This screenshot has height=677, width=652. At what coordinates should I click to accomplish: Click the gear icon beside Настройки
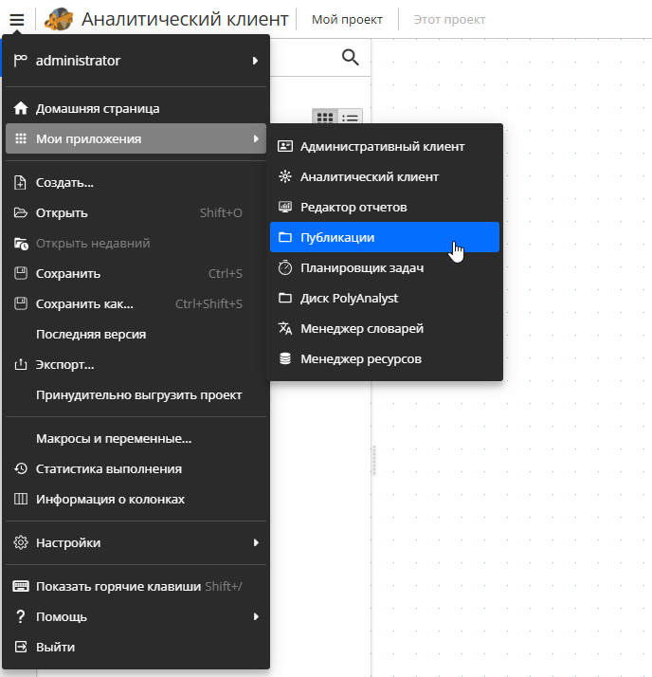[21, 542]
